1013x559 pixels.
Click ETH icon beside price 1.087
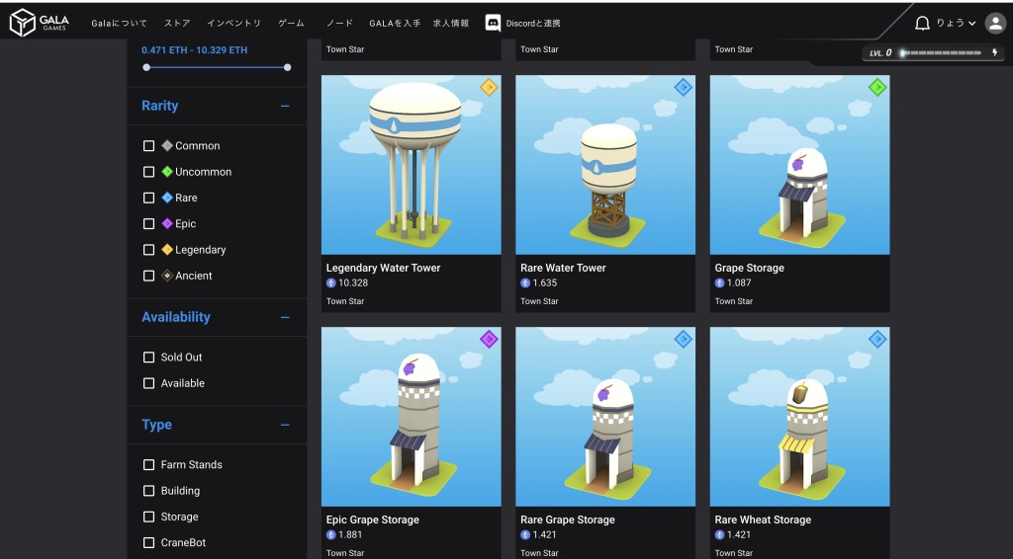click(719, 283)
